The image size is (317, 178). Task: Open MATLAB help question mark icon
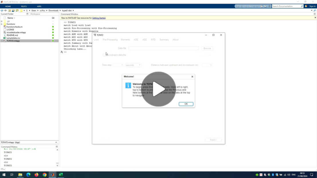[265, 6]
